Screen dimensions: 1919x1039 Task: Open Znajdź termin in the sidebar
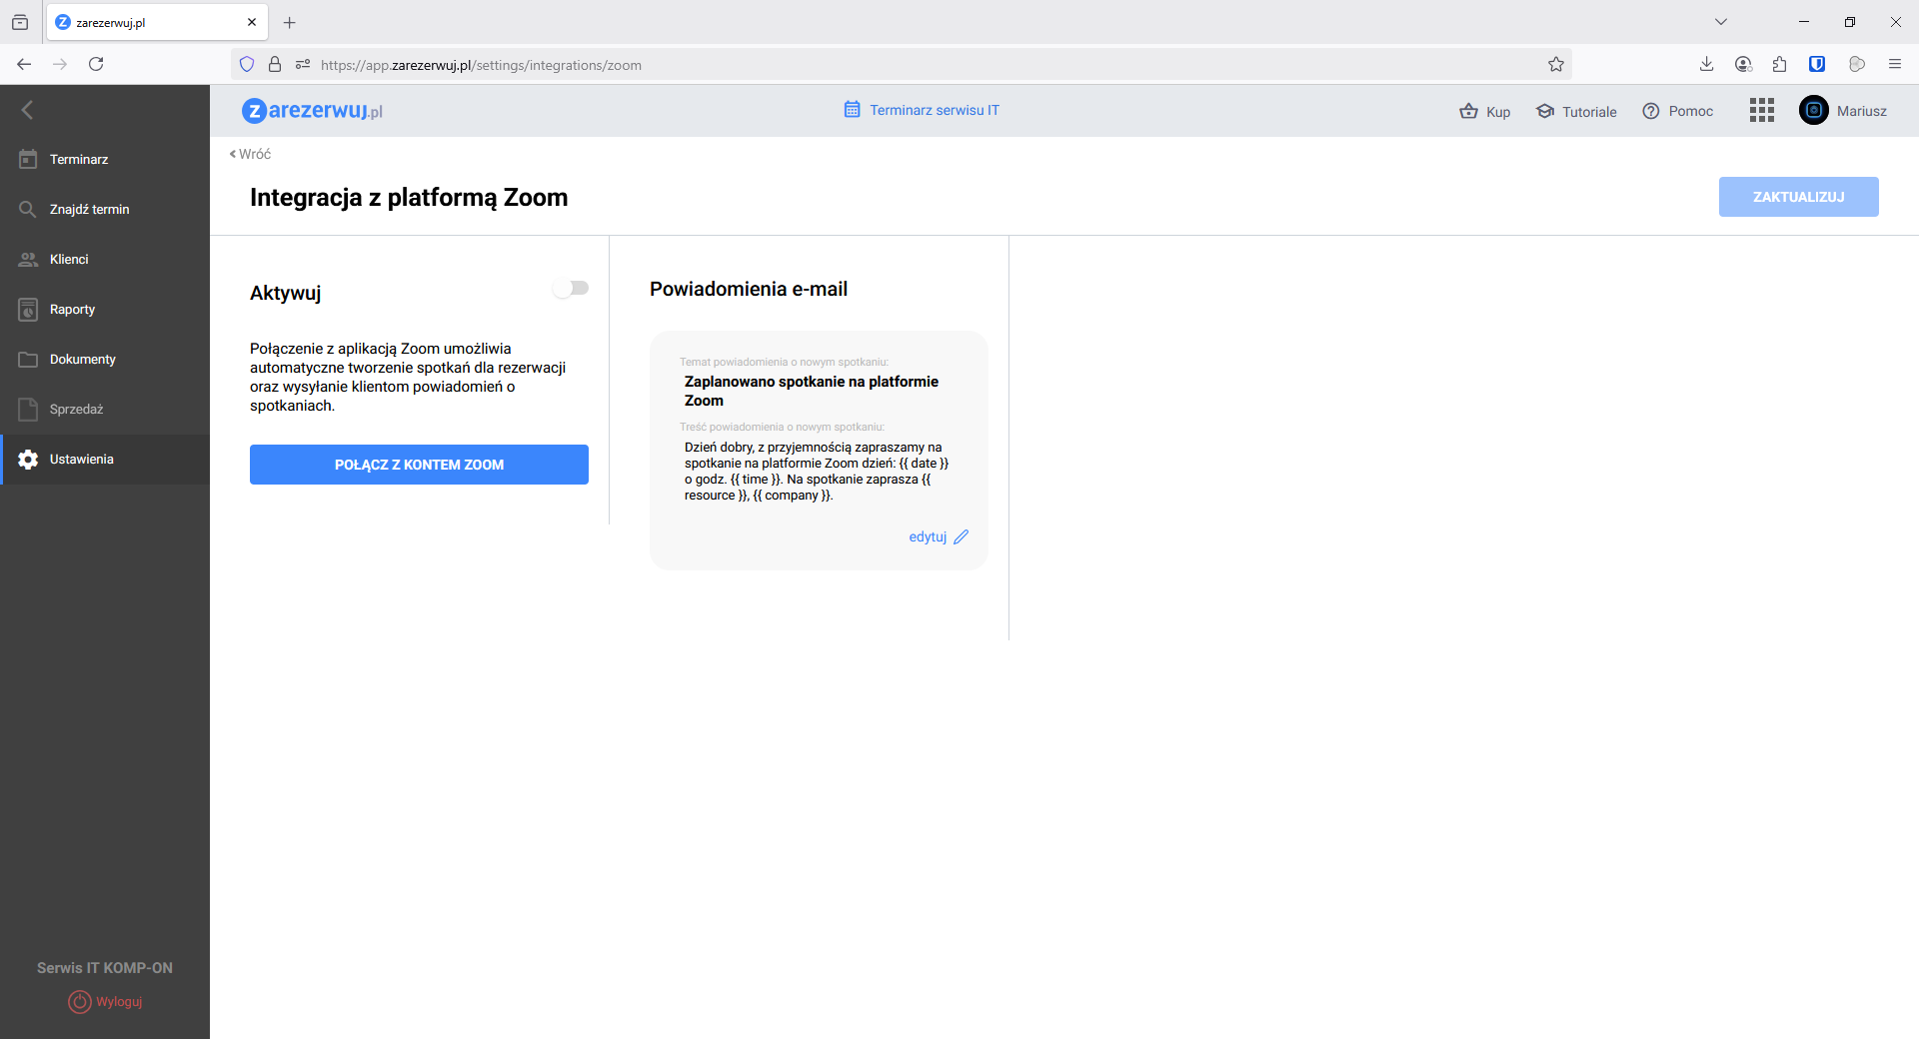pos(105,210)
